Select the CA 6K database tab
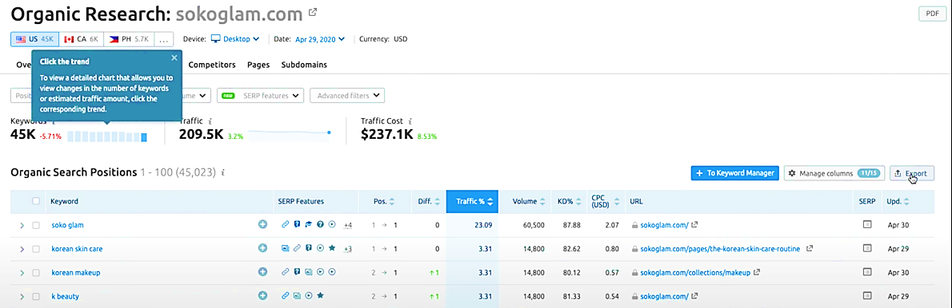Viewport: 952px width, 308px height. [82, 39]
